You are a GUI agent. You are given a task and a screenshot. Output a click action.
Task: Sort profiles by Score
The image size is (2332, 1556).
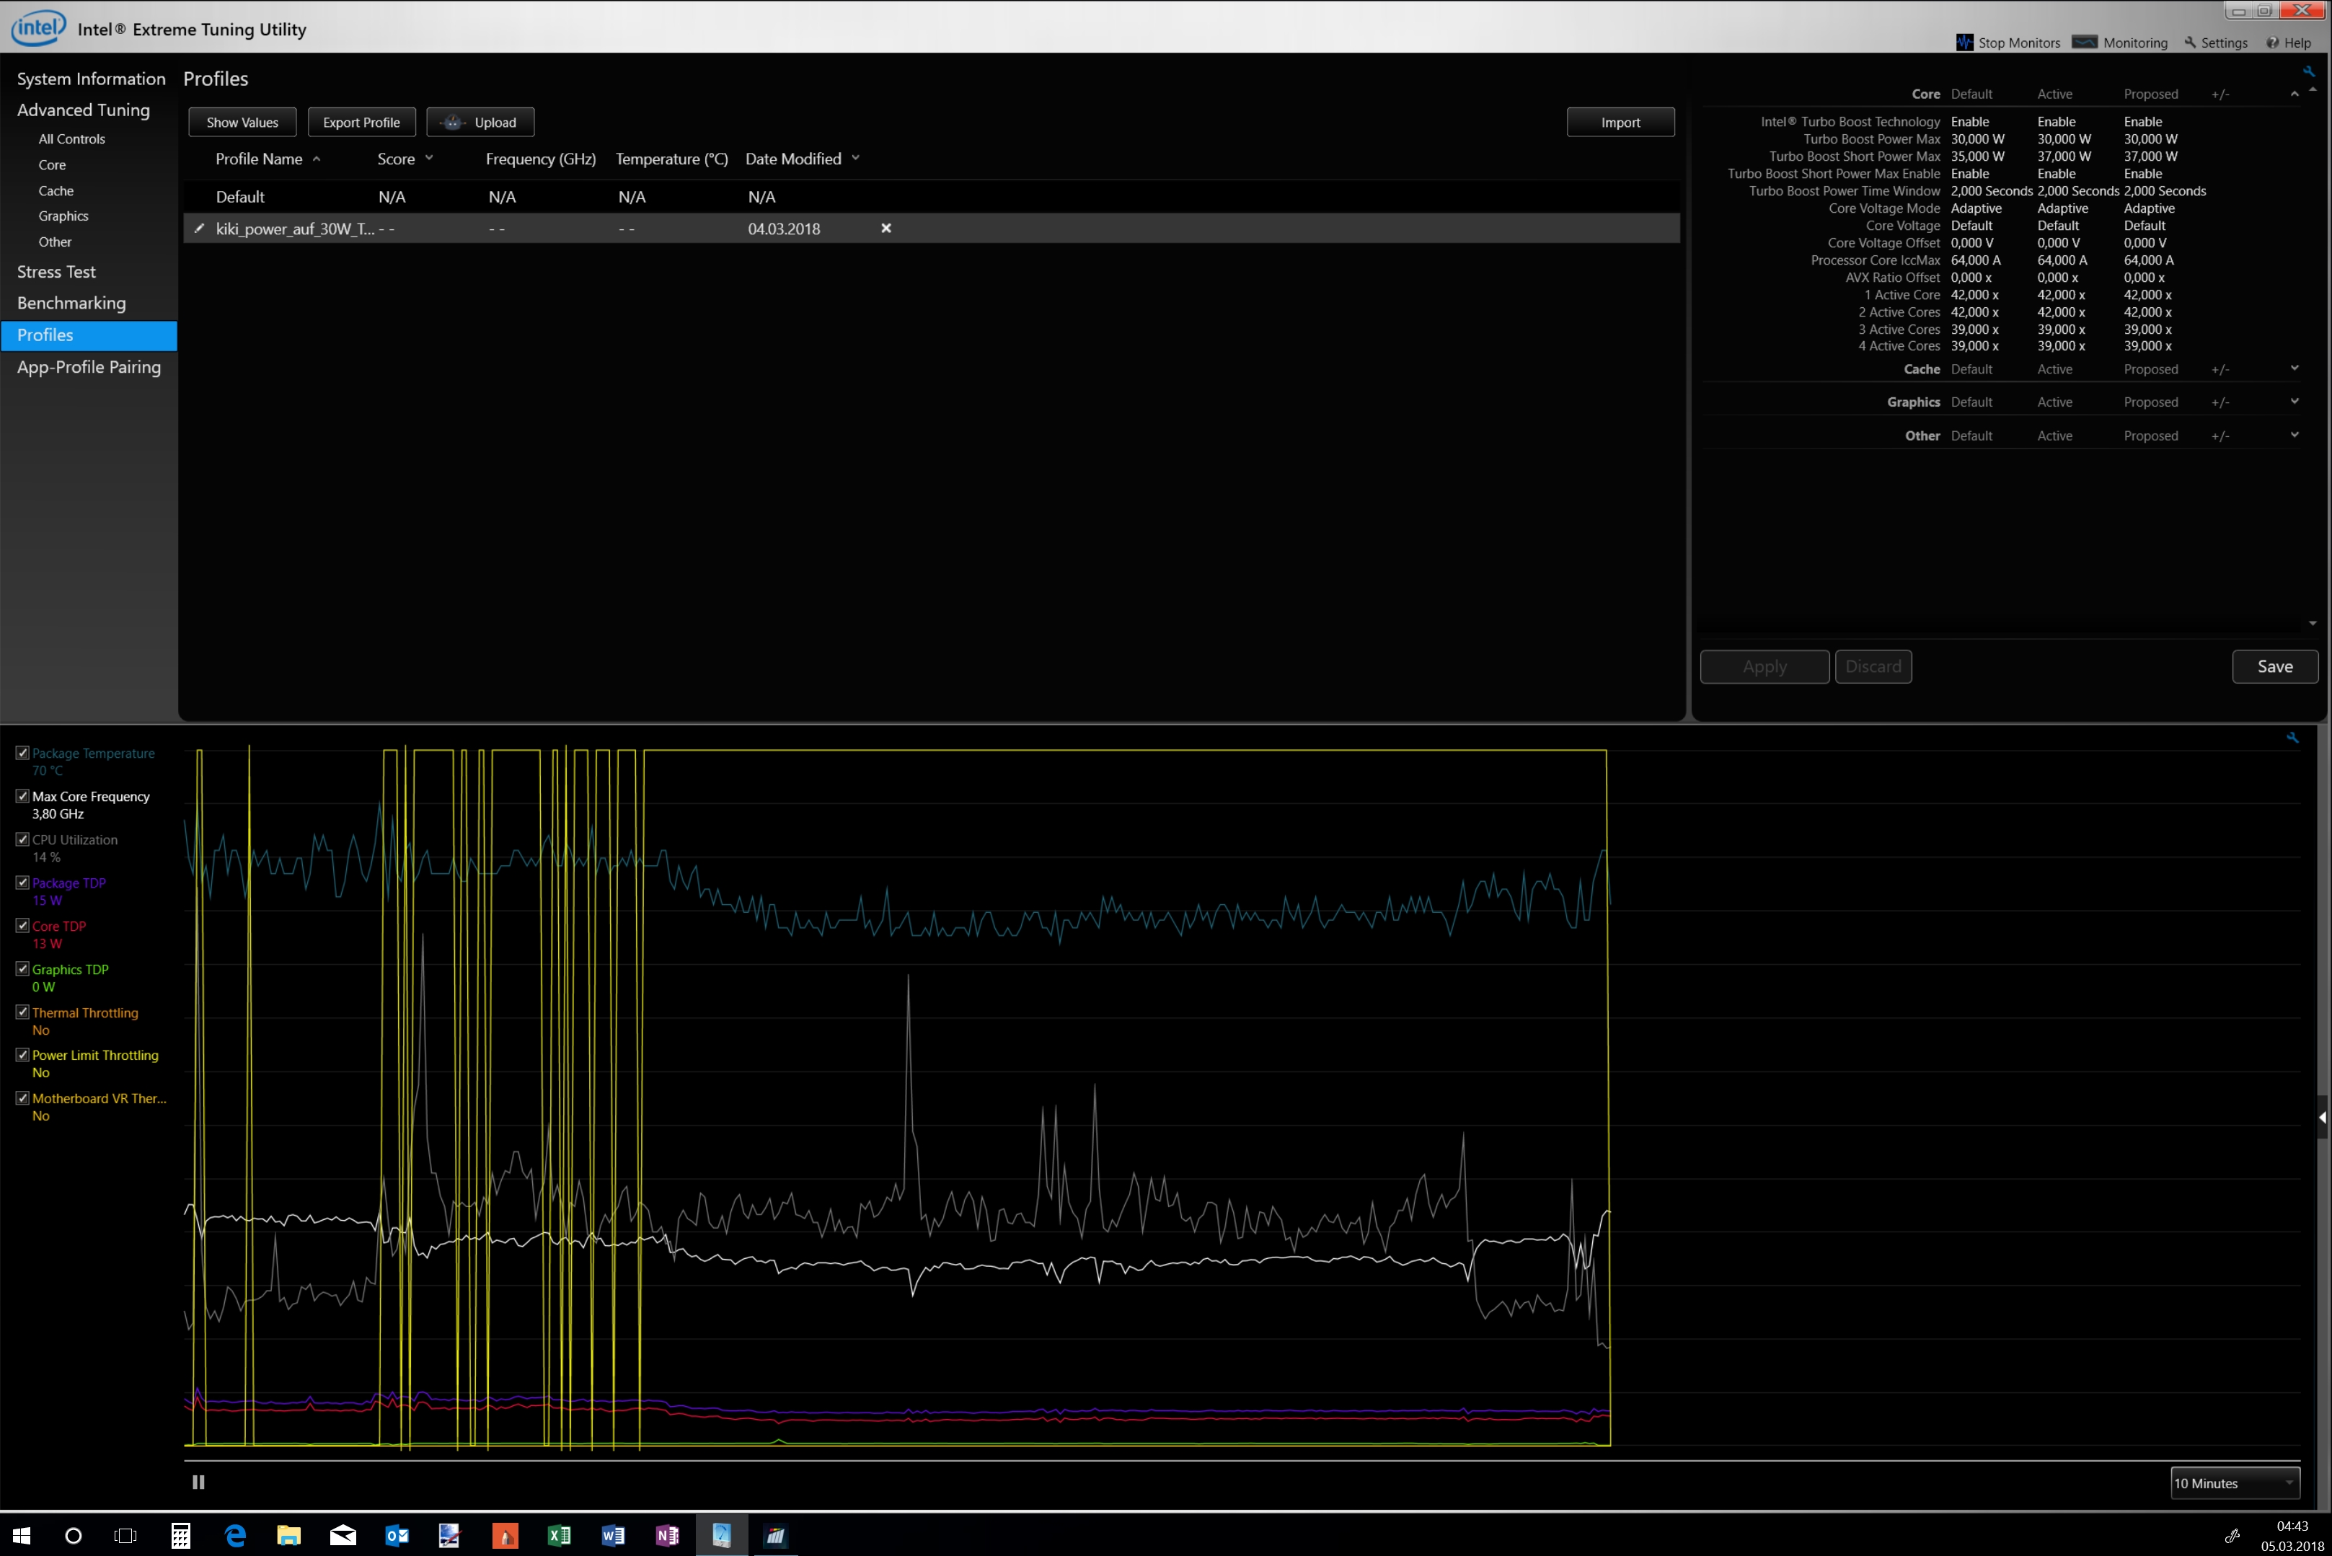[405, 159]
